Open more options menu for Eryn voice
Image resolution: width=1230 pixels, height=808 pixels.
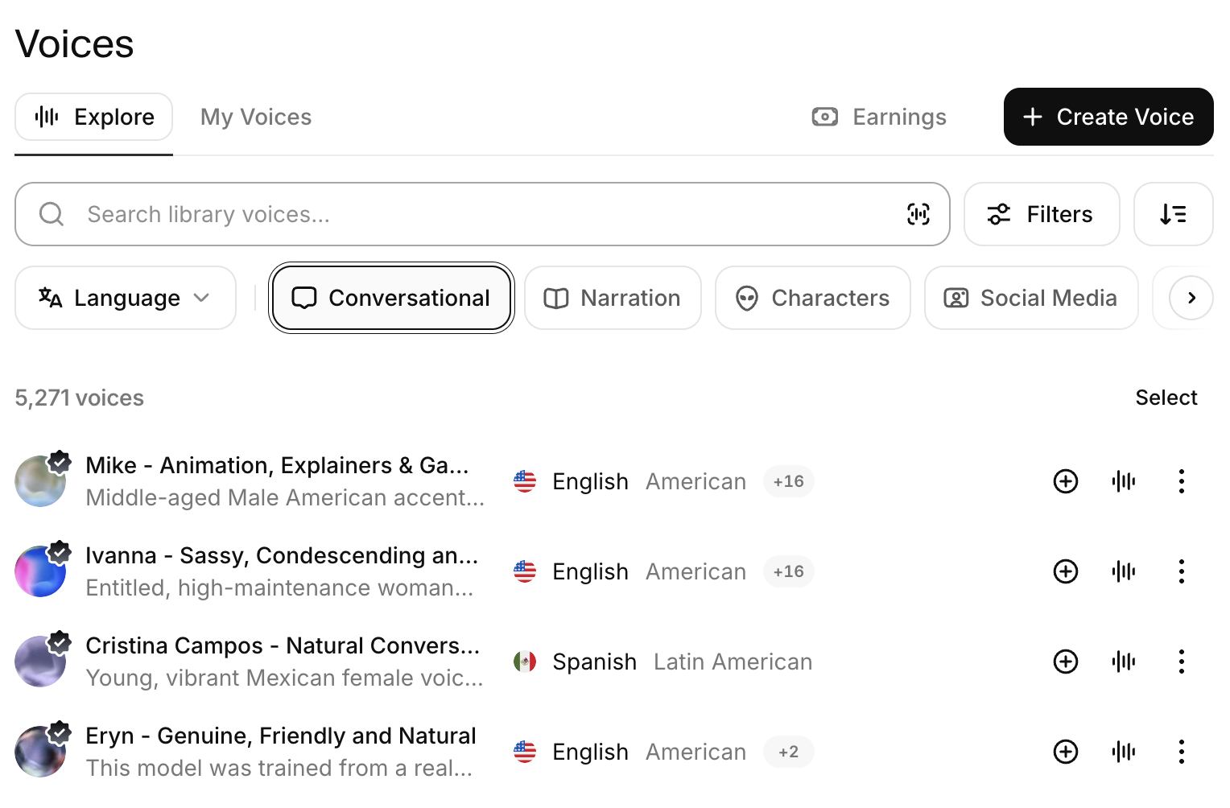[x=1182, y=752]
